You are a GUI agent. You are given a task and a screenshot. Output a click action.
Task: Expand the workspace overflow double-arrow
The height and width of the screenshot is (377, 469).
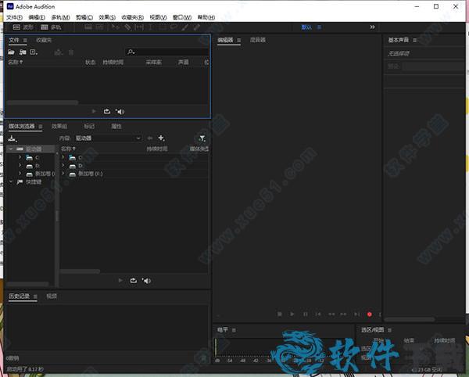pyautogui.click(x=372, y=27)
